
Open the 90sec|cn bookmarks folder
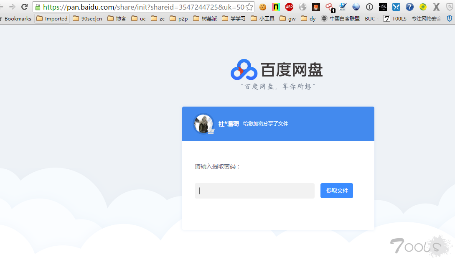87,18
